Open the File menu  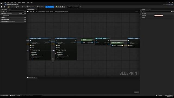tap(5, 2)
